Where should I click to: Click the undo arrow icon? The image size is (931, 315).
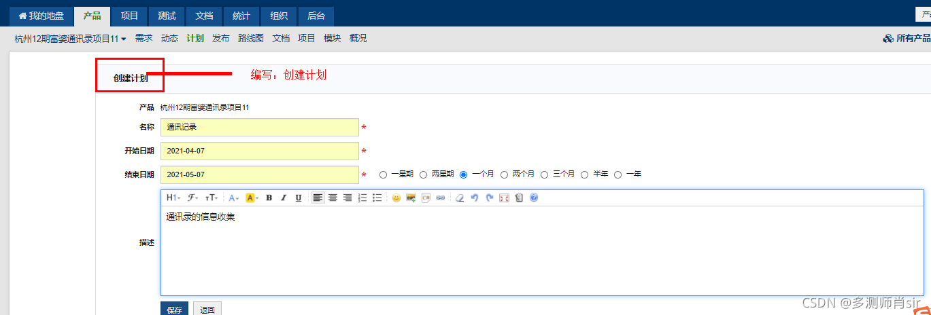[475, 198]
